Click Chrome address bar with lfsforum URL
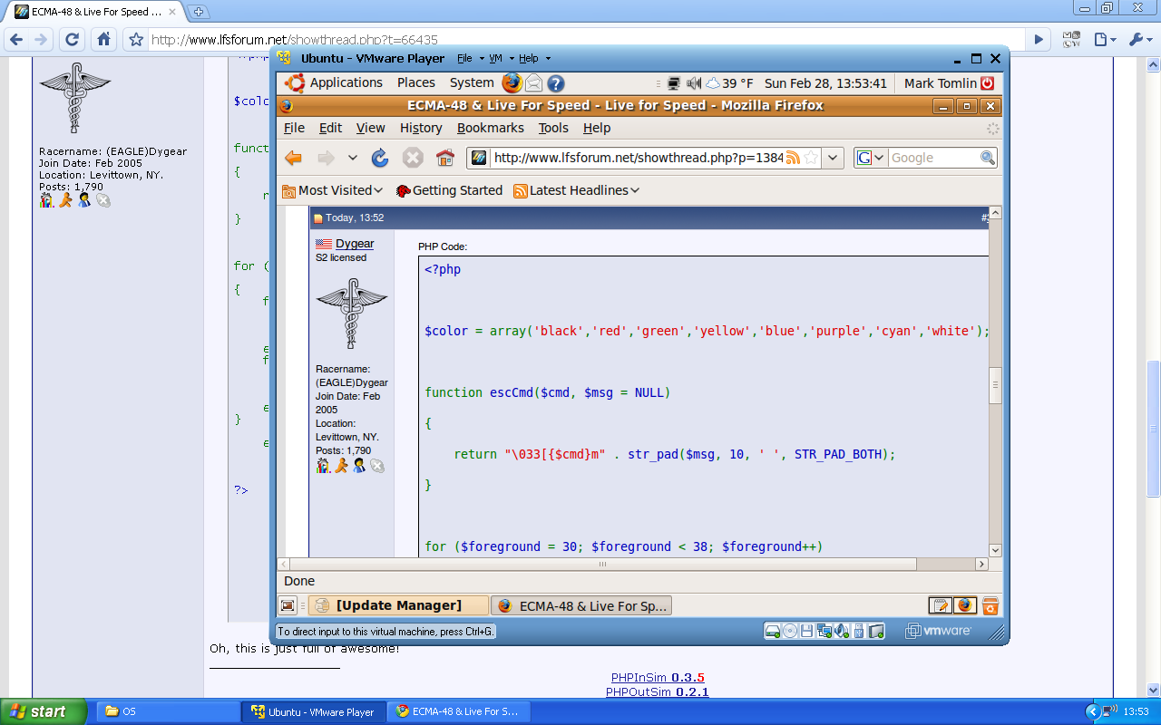Viewport: 1161px width, 725px height. [x=585, y=39]
